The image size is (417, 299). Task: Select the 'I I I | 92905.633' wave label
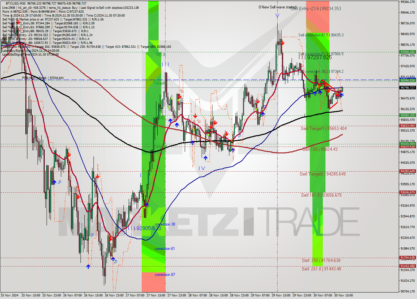pyautogui.click(x=144, y=228)
